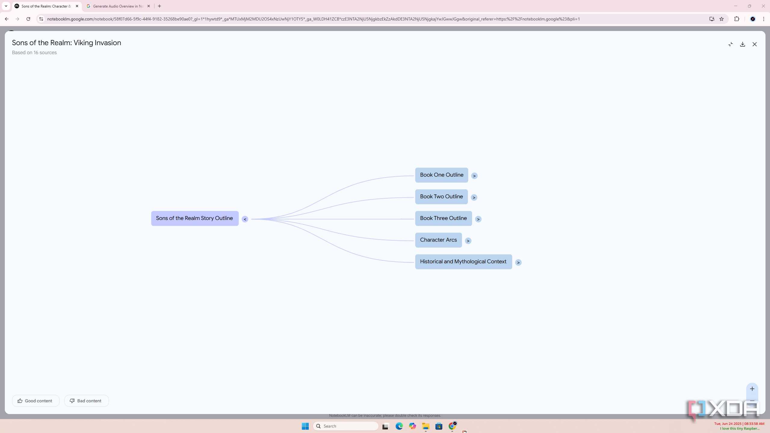Open the tab search dropdown
Viewport: 770px width, 433px height.
tap(6, 6)
